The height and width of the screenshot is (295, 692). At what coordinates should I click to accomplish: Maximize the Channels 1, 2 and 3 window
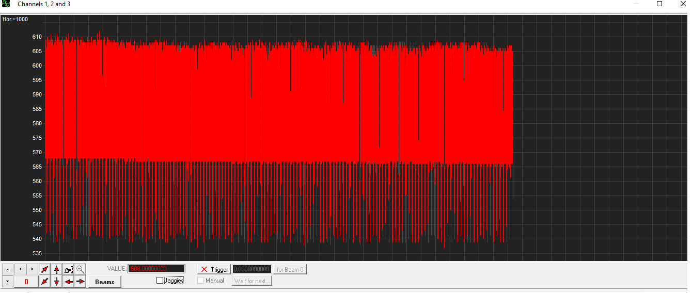(659, 4)
